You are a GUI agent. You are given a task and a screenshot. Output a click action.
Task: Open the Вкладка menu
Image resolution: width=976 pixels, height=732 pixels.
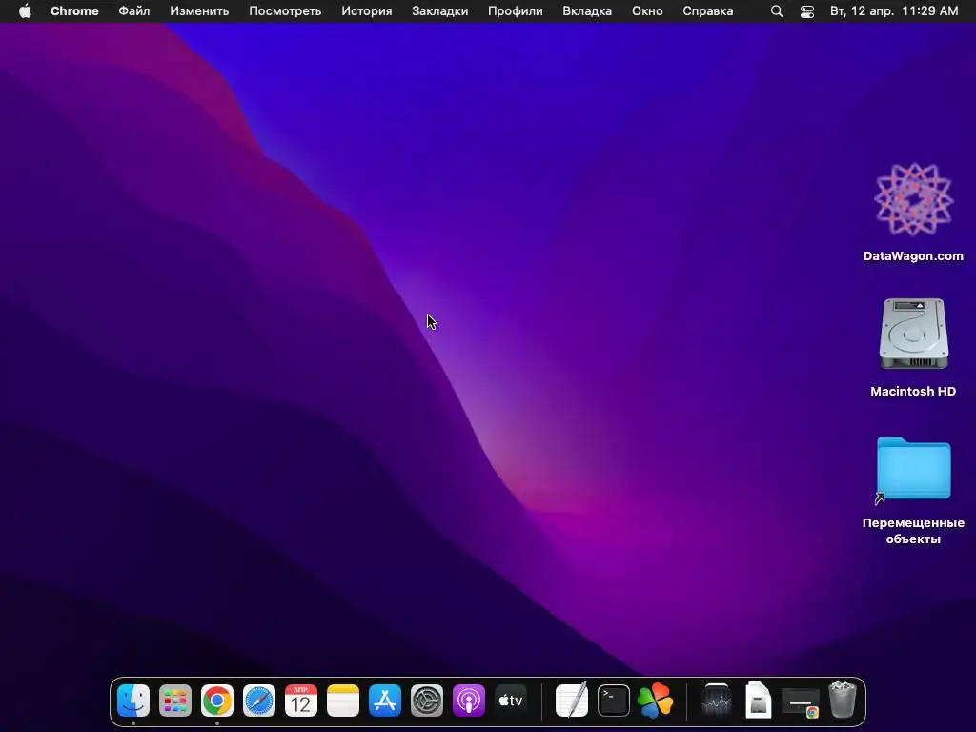click(x=587, y=11)
